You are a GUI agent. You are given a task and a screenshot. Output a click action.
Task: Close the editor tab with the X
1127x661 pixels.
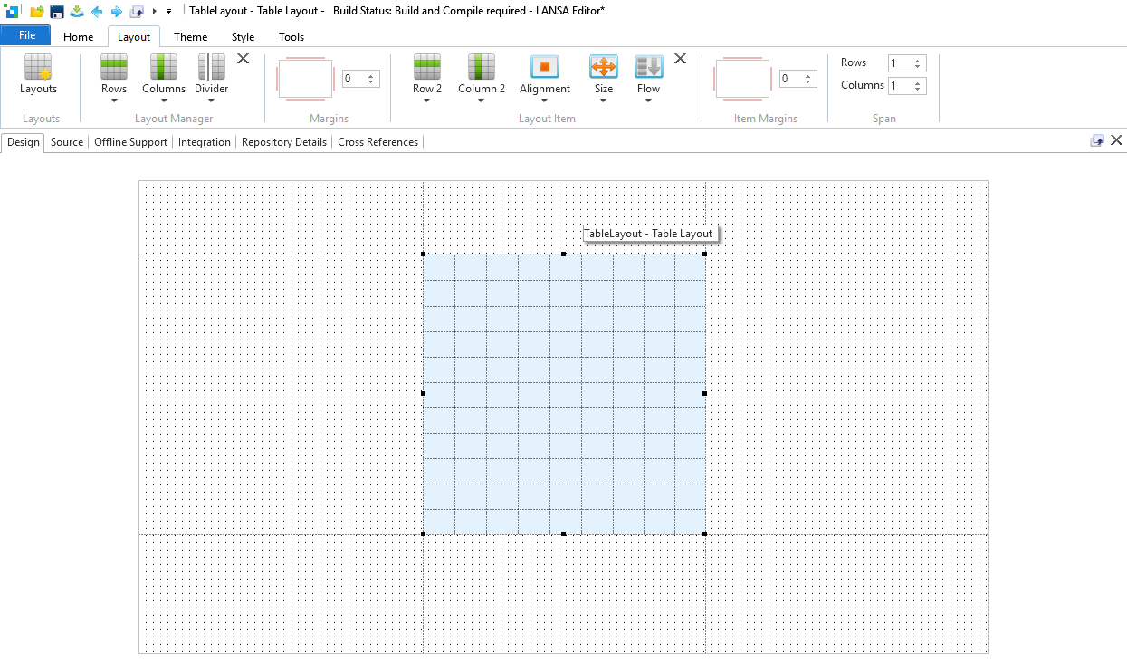[1116, 140]
